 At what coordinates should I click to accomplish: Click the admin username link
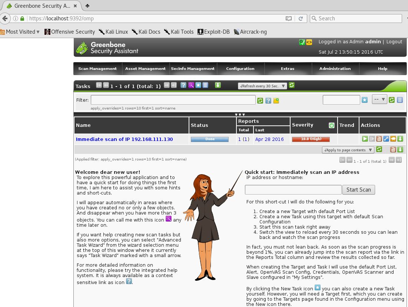[x=373, y=41]
